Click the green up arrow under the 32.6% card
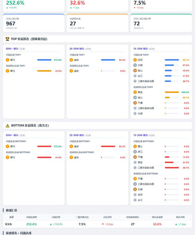The image size is (195, 235). click(71, 8)
